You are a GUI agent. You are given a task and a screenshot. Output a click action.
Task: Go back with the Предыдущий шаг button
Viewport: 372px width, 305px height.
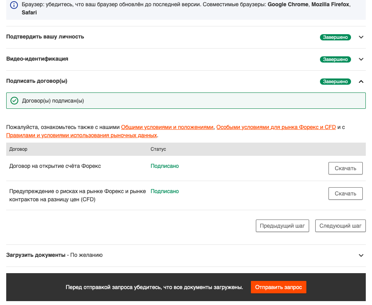[282, 226]
